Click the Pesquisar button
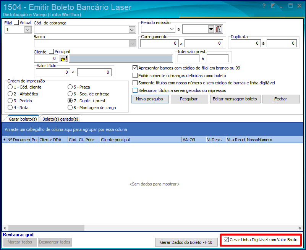The width and height of the screenshot is (306, 250). [x=189, y=99]
